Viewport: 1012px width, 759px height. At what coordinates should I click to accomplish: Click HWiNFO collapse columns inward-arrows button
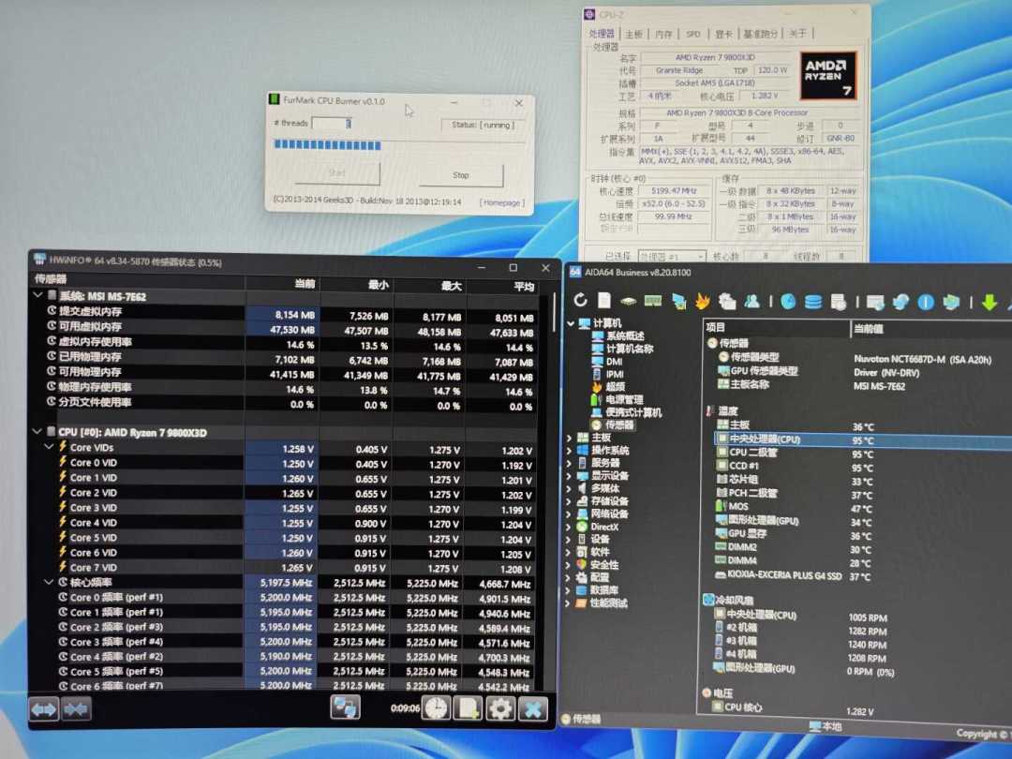[x=76, y=709]
